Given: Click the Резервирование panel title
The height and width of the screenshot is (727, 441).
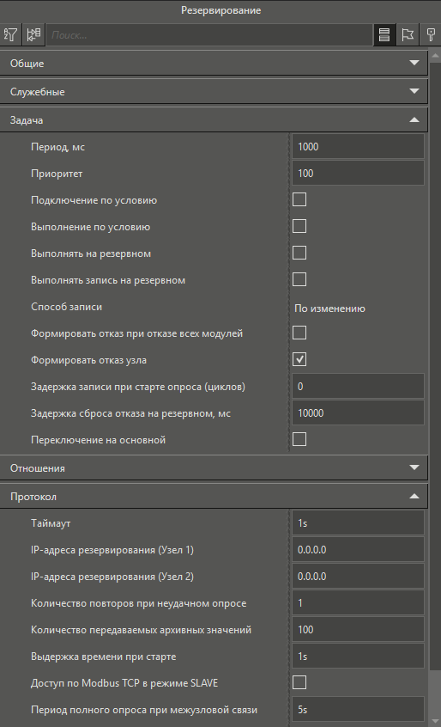Looking at the screenshot, I should click(220, 10).
